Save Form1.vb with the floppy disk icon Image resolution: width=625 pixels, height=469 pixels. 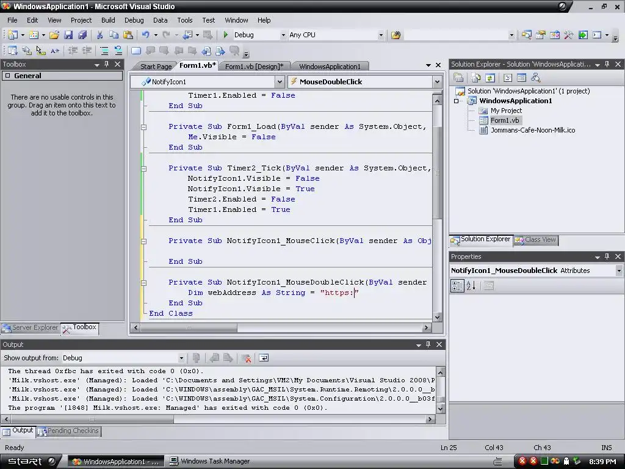click(68, 35)
